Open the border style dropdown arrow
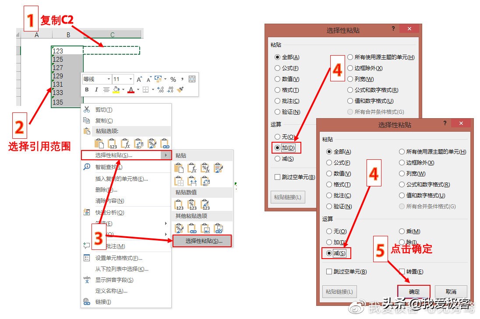 click(x=153, y=89)
